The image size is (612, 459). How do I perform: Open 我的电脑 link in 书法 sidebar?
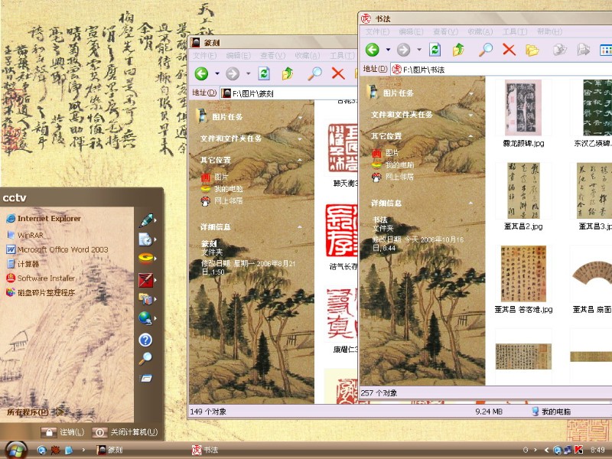(x=393, y=164)
